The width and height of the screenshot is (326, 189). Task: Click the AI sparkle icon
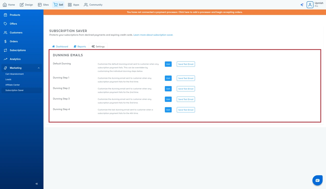click(302, 5)
